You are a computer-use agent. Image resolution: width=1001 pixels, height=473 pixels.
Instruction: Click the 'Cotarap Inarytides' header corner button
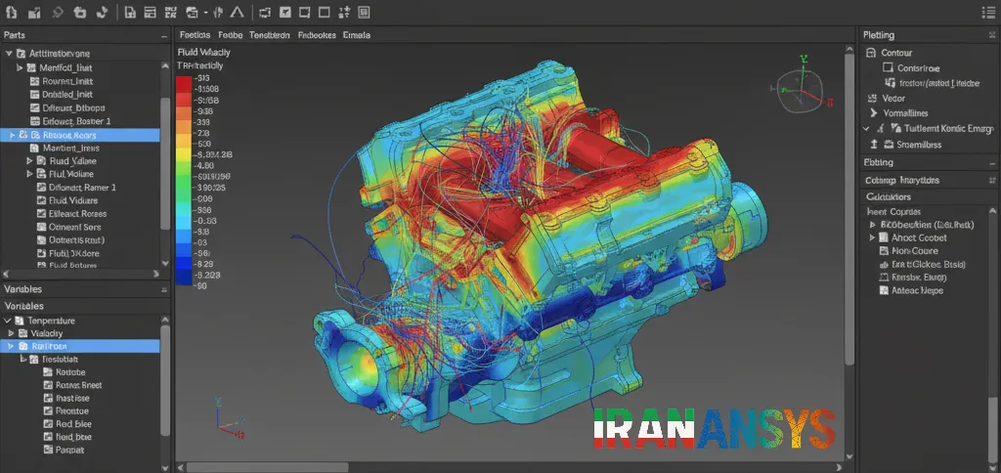point(991,181)
